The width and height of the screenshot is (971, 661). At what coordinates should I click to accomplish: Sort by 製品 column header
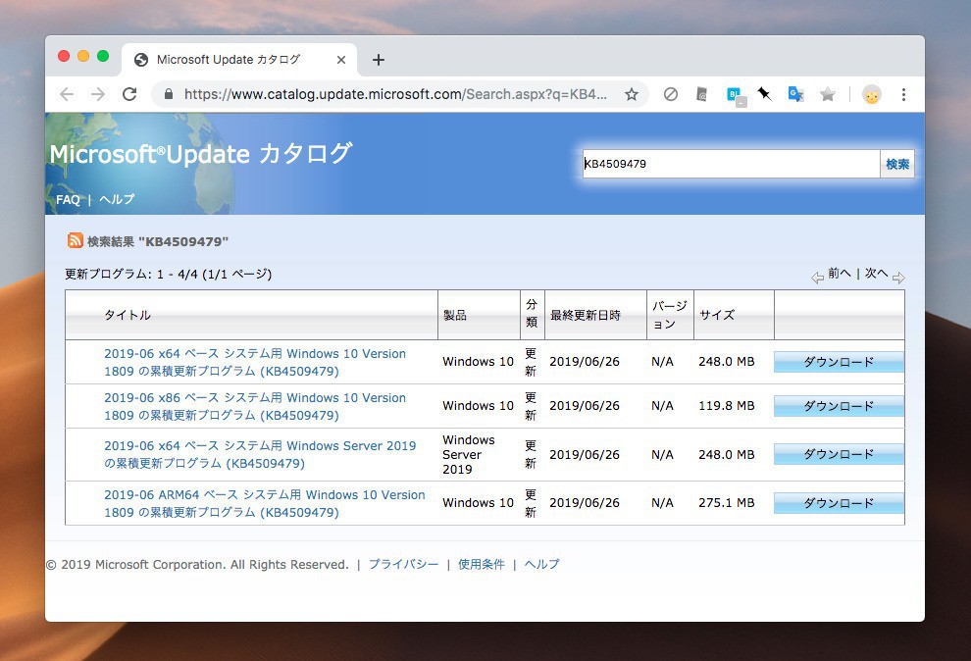click(x=454, y=315)
